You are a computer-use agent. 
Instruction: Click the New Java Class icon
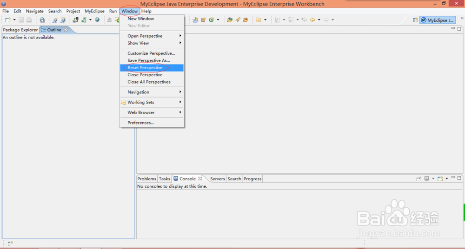pos(212,20)
